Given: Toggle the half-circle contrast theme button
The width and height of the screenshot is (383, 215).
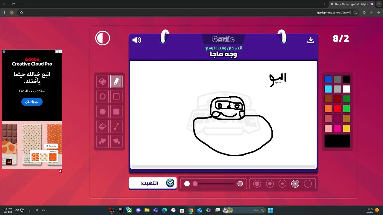Looking at the screenshot, I should pos(103,38).
